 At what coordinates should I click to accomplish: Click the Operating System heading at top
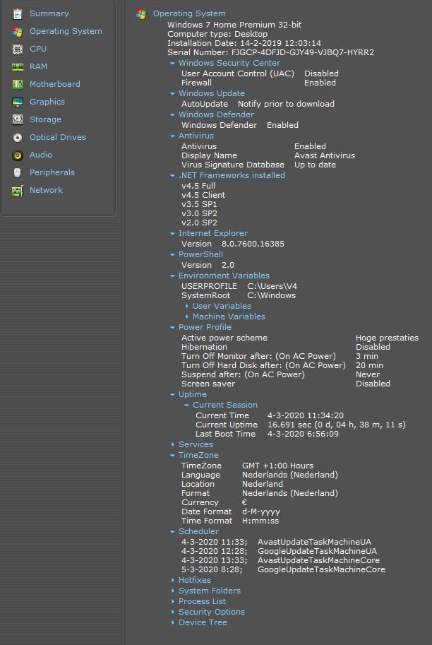pyautogui.click(x=189, y=13)
